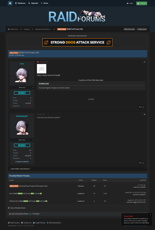Image resolution: width=155 pixels, height=230 pixels.
Task: Open View a Printable Version
Action: tap(18, 208)
